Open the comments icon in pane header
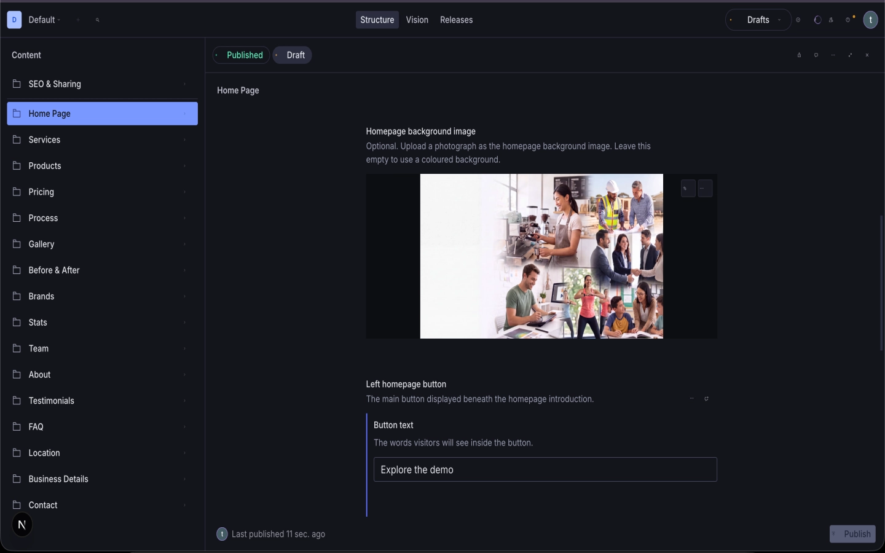Screen dimensions: 885x553 tap(816, 55)
